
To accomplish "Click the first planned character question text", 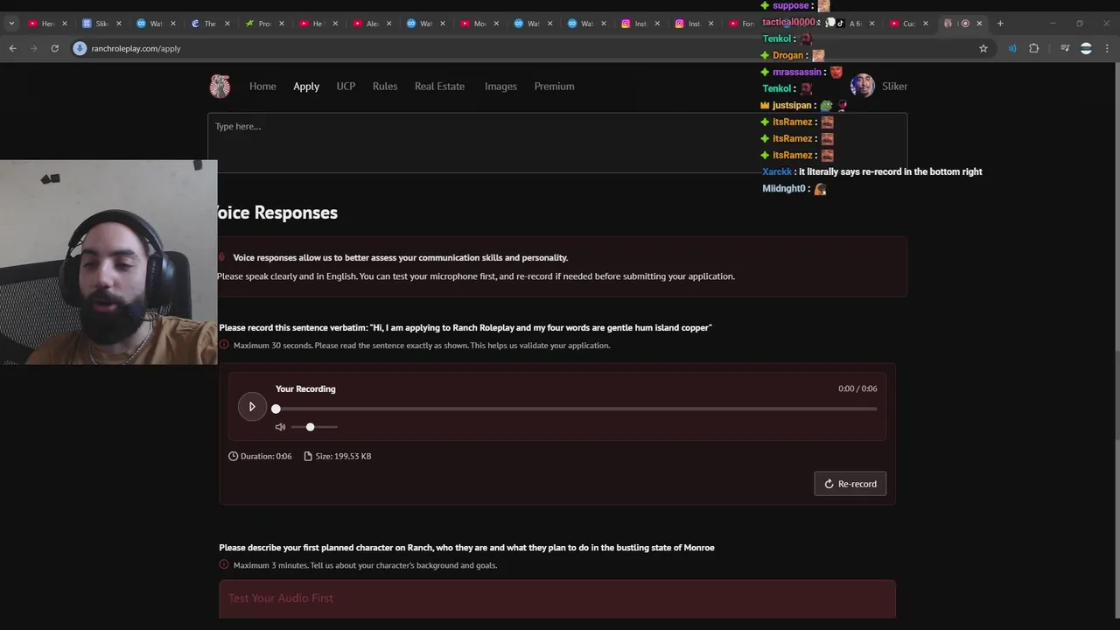I will tap(466, 548).
